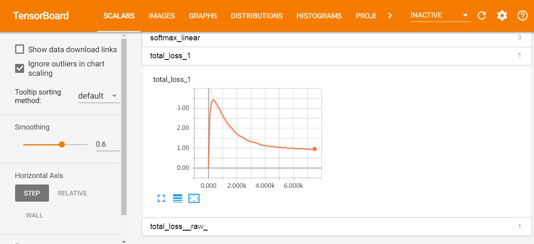Switch to the GRAPHS dashboard
This screenshot has height=244, width=534.
click(x=202, y=16)
